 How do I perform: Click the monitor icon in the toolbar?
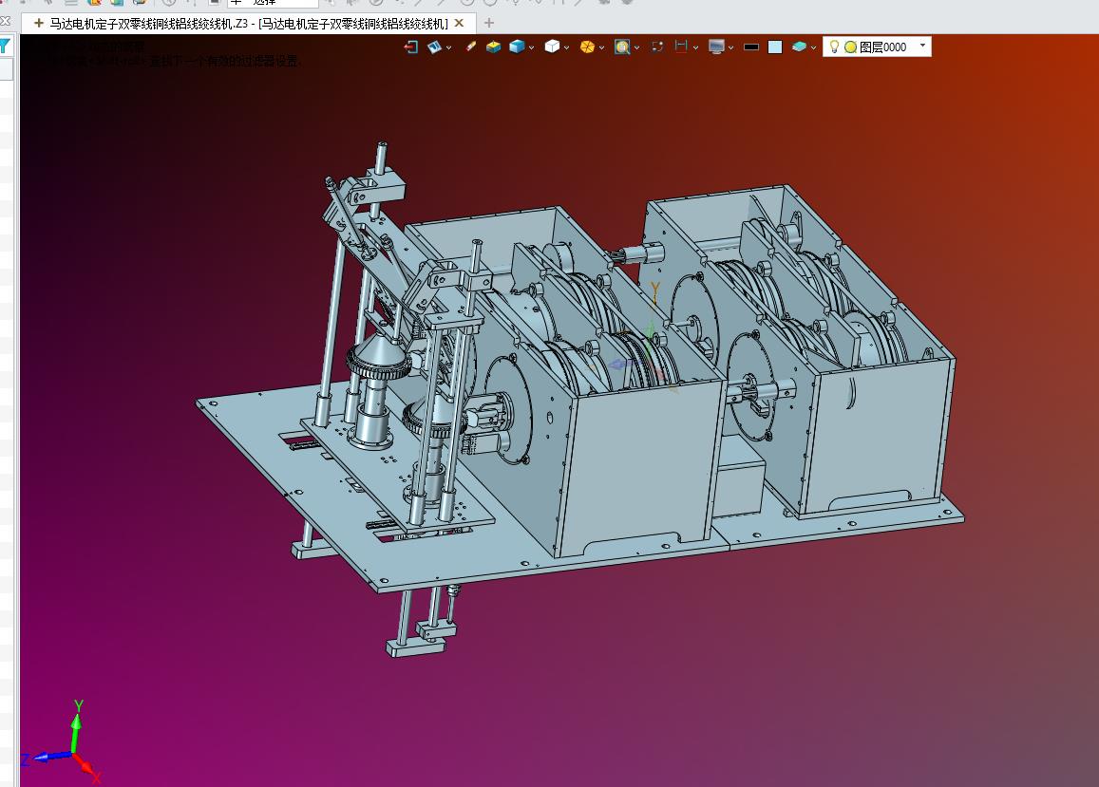pos(716,47)
